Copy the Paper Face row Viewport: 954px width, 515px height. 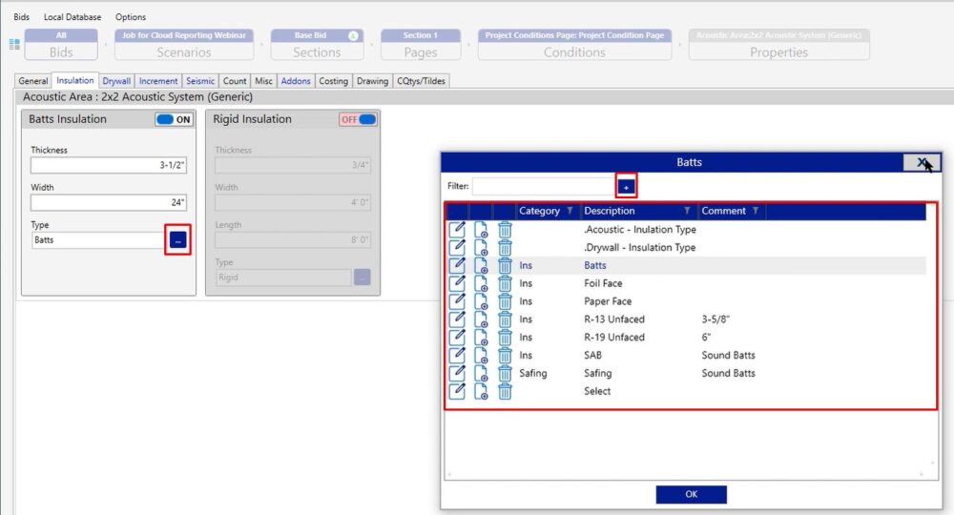point(481,301)
